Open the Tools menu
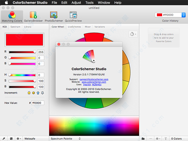 (89, 3)
